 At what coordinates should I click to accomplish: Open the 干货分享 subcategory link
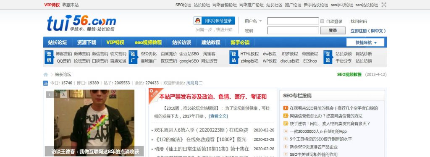pos(343,61)
